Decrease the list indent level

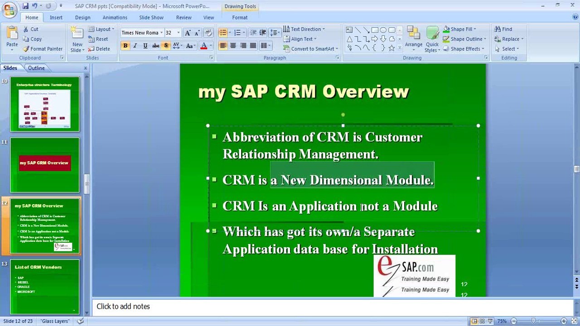(x=253, y=33)
